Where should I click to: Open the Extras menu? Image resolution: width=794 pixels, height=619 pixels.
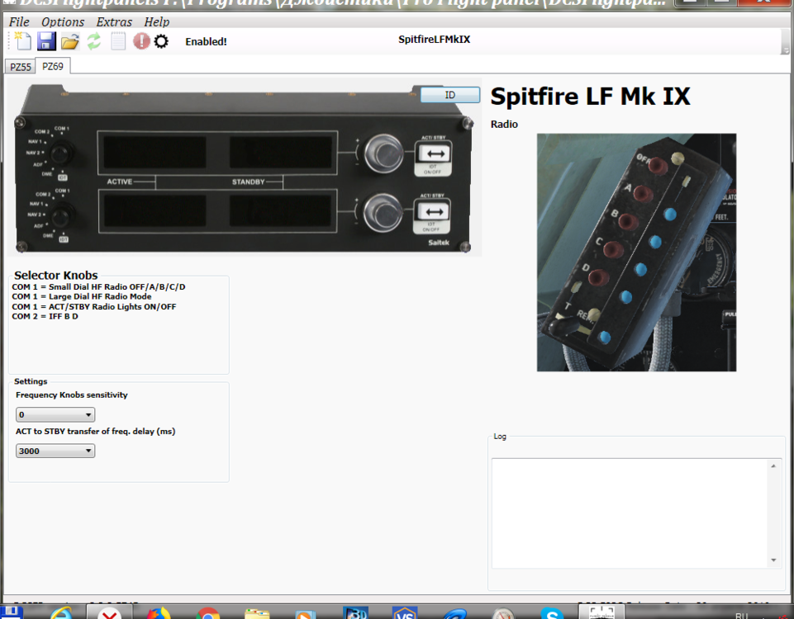coord(114,21)
